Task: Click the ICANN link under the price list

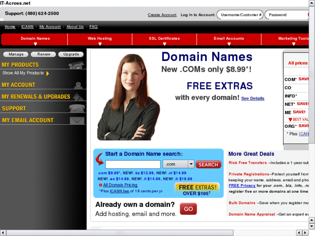Action: (x=304, y=134)
